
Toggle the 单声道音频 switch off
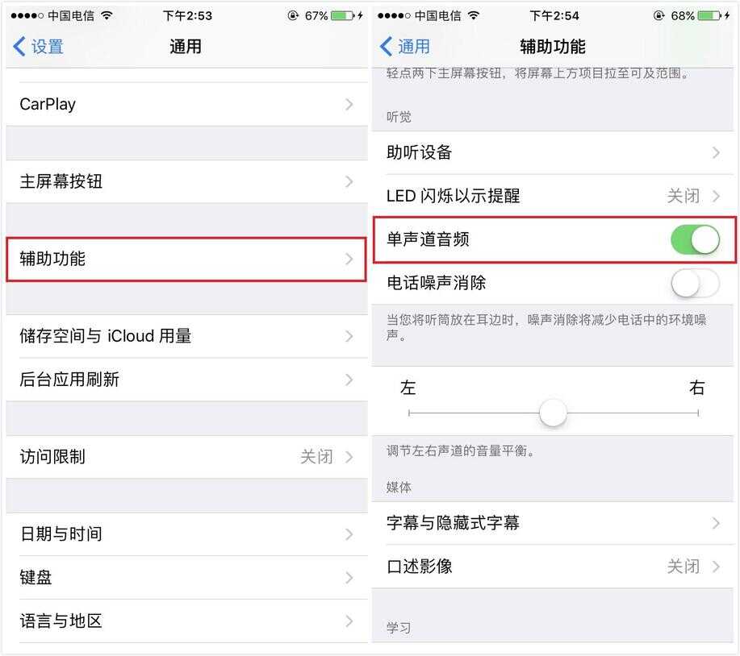(x=695, y=239)
